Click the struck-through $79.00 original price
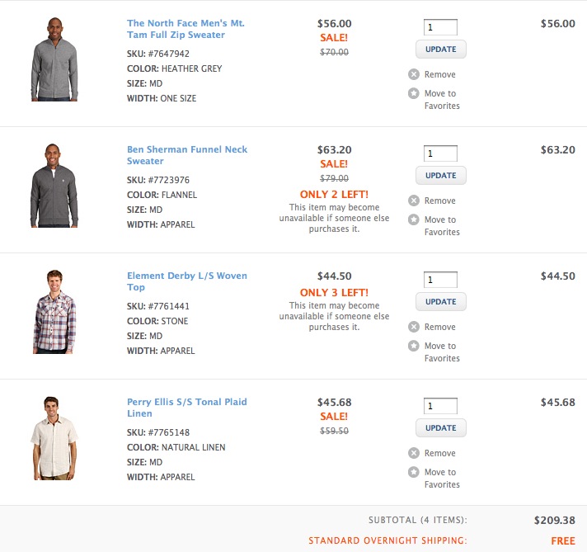This screenshot has height=552, width=587. pos(334,178)
